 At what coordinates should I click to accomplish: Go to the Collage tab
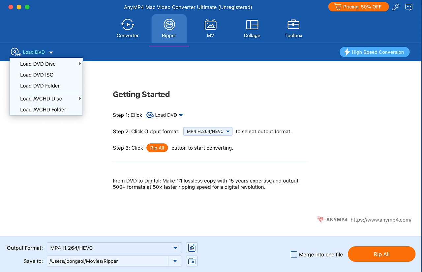(252, 29)
